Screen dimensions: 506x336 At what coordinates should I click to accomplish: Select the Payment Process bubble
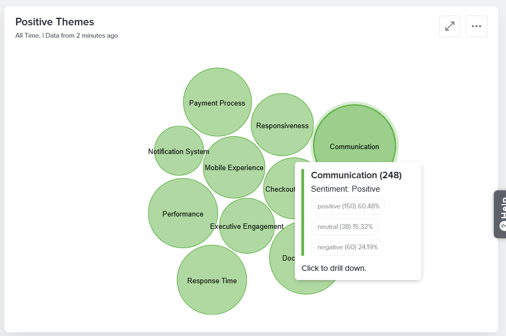tap(217, 102)
